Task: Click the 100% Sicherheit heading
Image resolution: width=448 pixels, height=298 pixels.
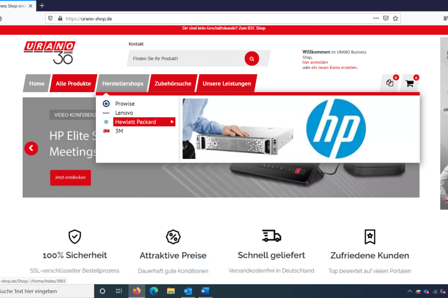Action: pos(74,255)
